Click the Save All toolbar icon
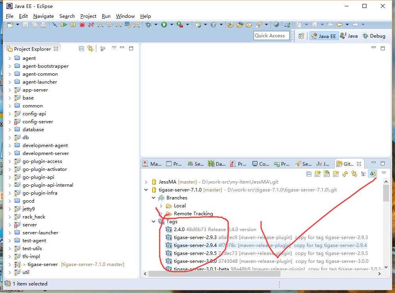Image resolution: width=395 pixels, height=293 pixels. pyautogui.click(x=34, y=25)
